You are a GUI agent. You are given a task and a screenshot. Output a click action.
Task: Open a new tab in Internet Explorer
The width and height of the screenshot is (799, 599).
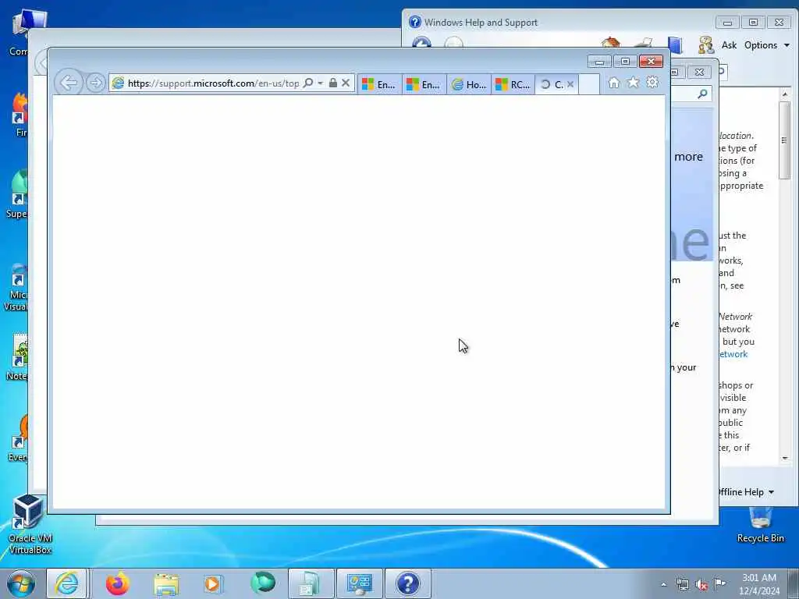pyautogui.click(x=589, y=84)
